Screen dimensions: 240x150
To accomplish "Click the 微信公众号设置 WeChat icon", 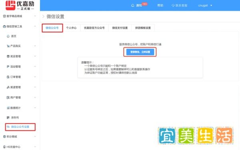I will (8, 127).
